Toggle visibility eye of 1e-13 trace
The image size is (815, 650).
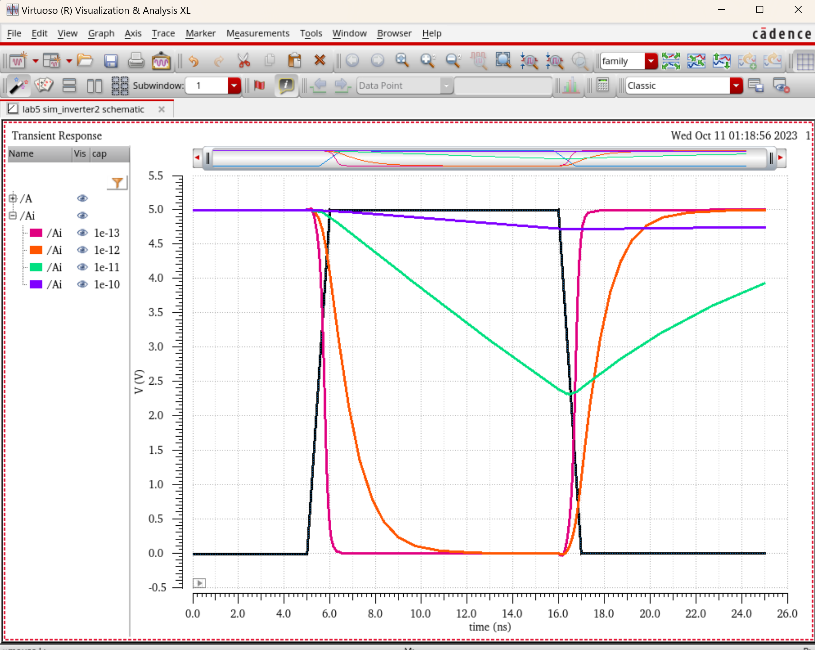point(82,233)
